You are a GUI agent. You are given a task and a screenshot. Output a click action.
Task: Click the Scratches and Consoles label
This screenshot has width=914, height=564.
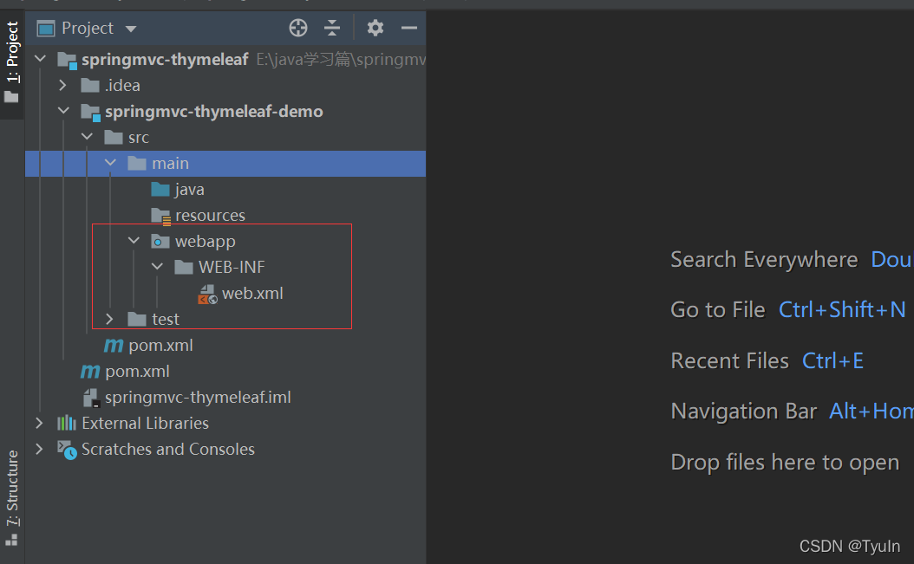coord(168,450)
